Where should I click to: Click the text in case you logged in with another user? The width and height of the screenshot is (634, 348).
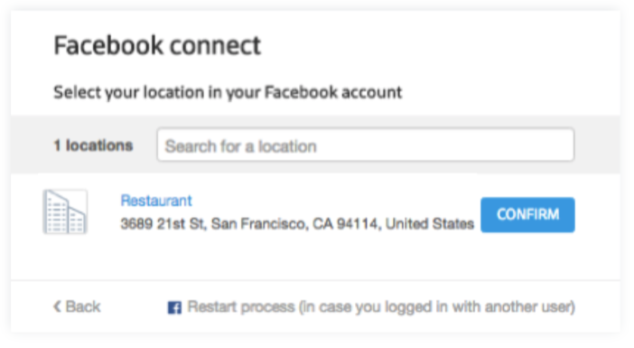(437, 307)
